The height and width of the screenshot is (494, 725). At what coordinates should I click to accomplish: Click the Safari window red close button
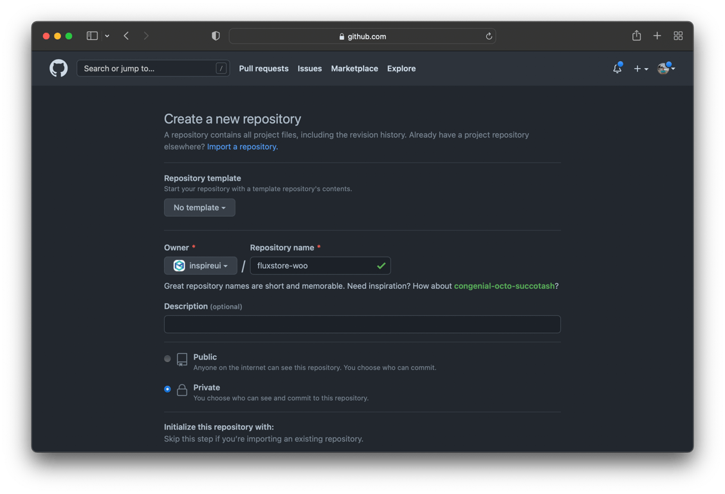point(46,36)
